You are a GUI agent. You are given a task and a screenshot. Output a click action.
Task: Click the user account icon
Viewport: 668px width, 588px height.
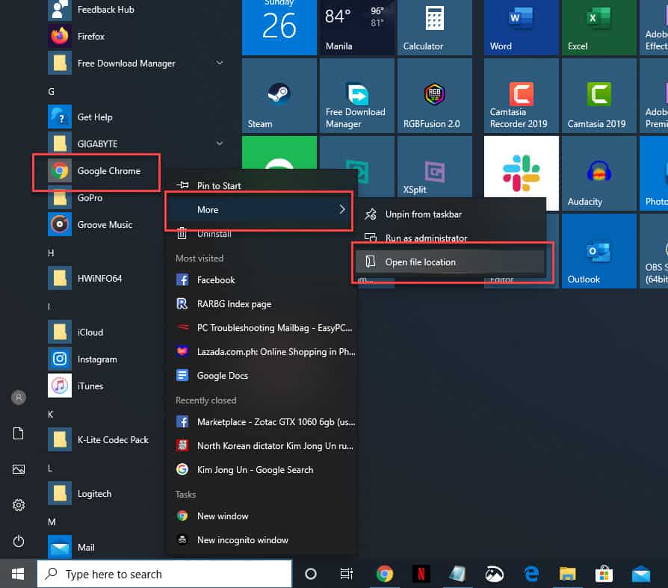tap(19, 397)
